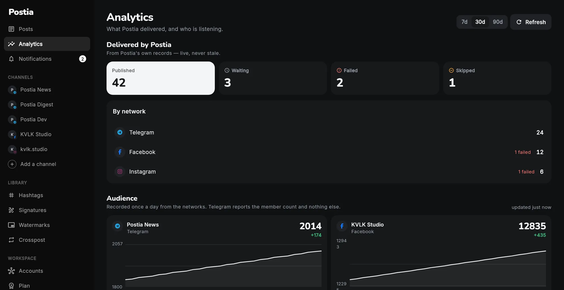Open the Postia Digest channel
Screen dimensions: 564x290
47,105
